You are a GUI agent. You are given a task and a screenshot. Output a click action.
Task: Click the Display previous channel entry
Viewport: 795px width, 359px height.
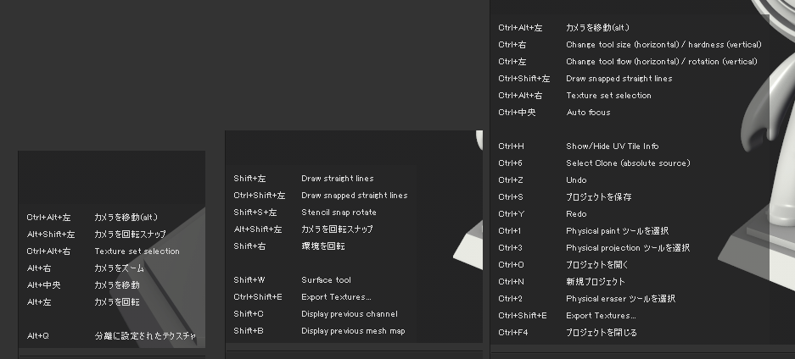tap(349, 314)
